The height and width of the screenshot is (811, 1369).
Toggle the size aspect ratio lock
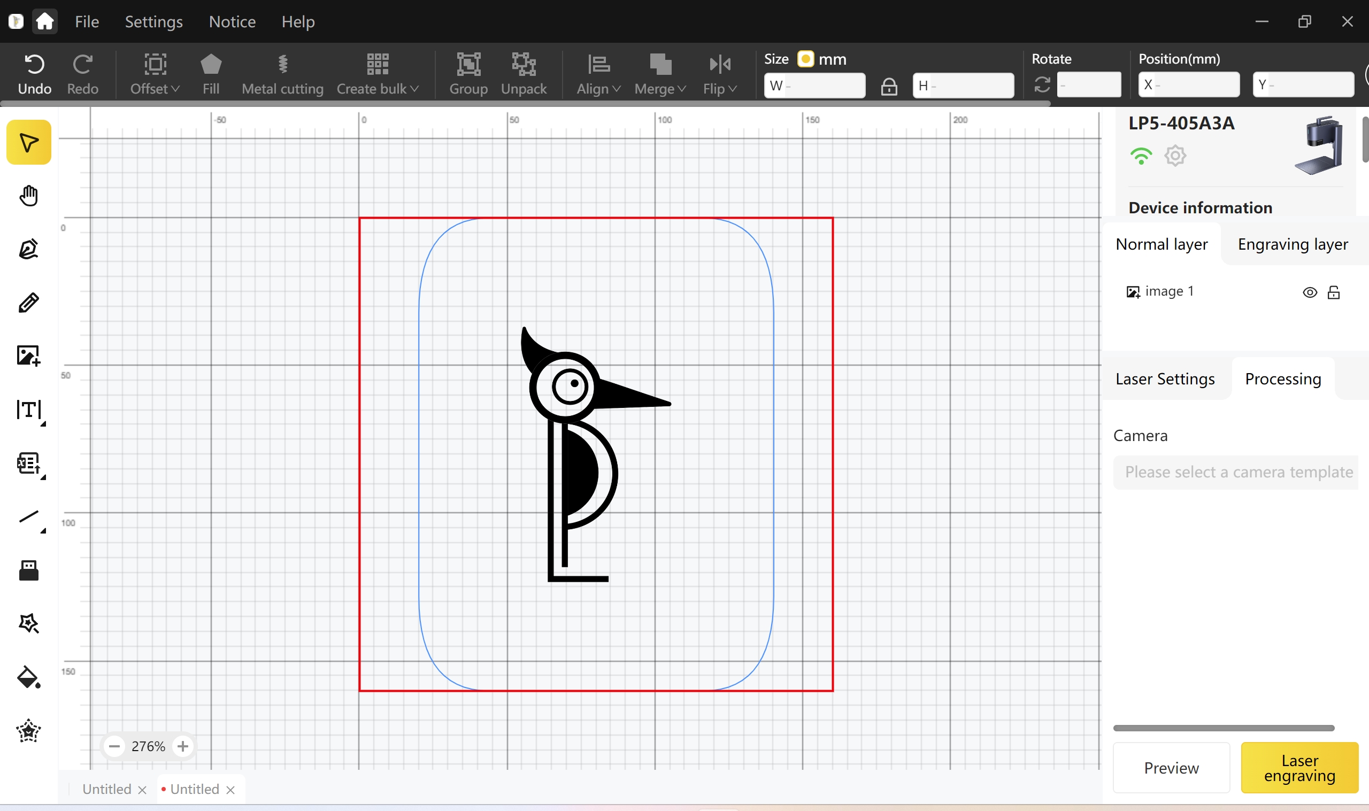[889, 86]
